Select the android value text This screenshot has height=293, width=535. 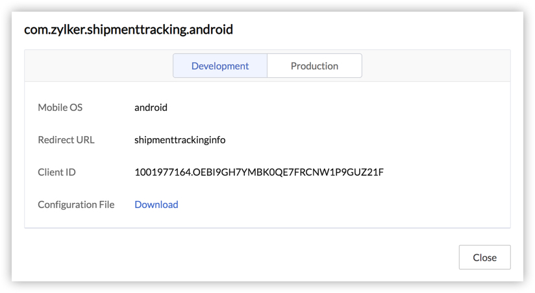click(x=151, y=108)
